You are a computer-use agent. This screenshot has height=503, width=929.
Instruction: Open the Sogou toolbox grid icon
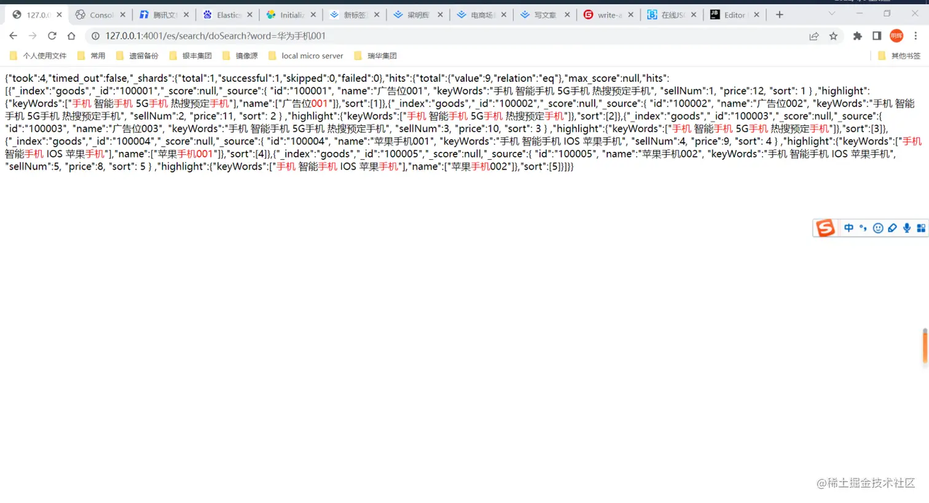click(921, 228)
